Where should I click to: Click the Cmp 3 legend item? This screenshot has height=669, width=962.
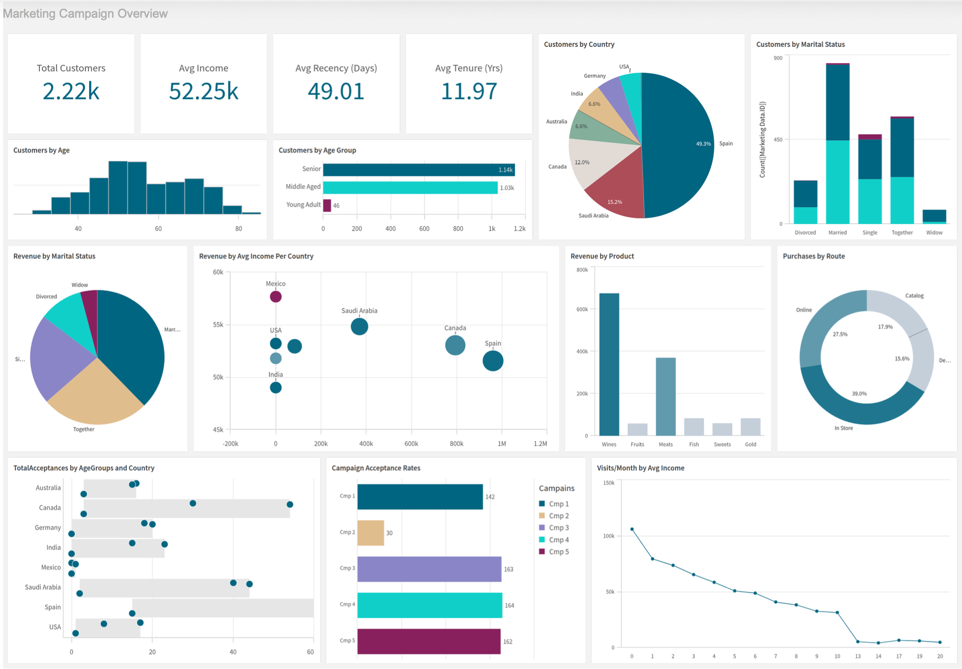click(558, 528)
